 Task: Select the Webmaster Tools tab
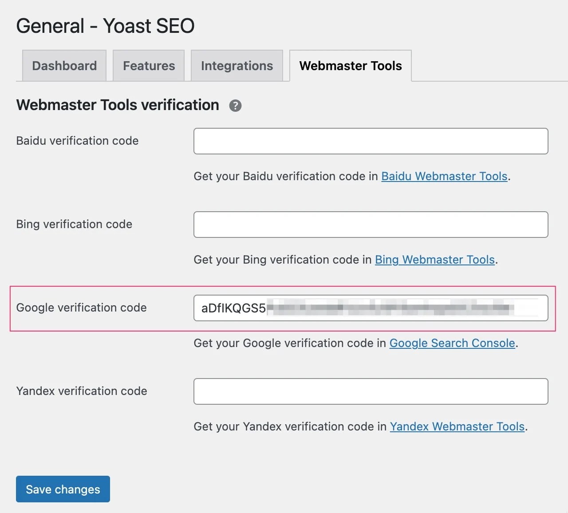351,66
